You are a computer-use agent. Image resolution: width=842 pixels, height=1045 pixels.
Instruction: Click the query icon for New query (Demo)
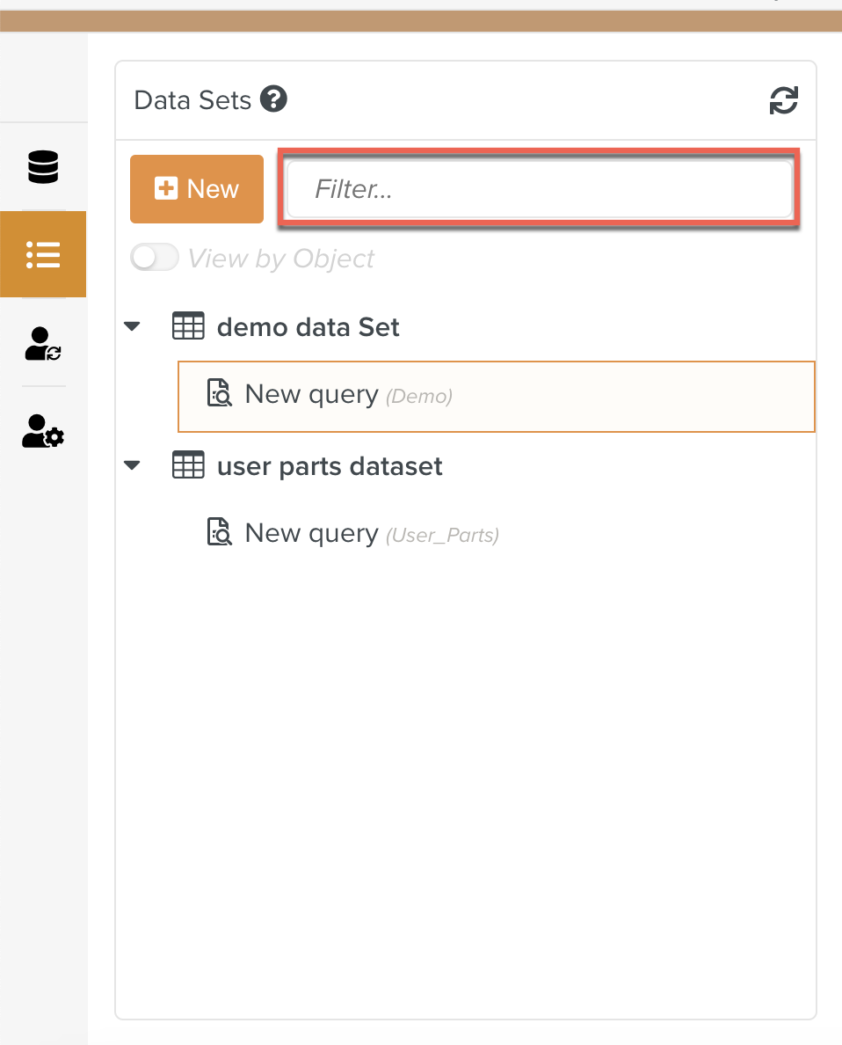[x=219, y=394]
